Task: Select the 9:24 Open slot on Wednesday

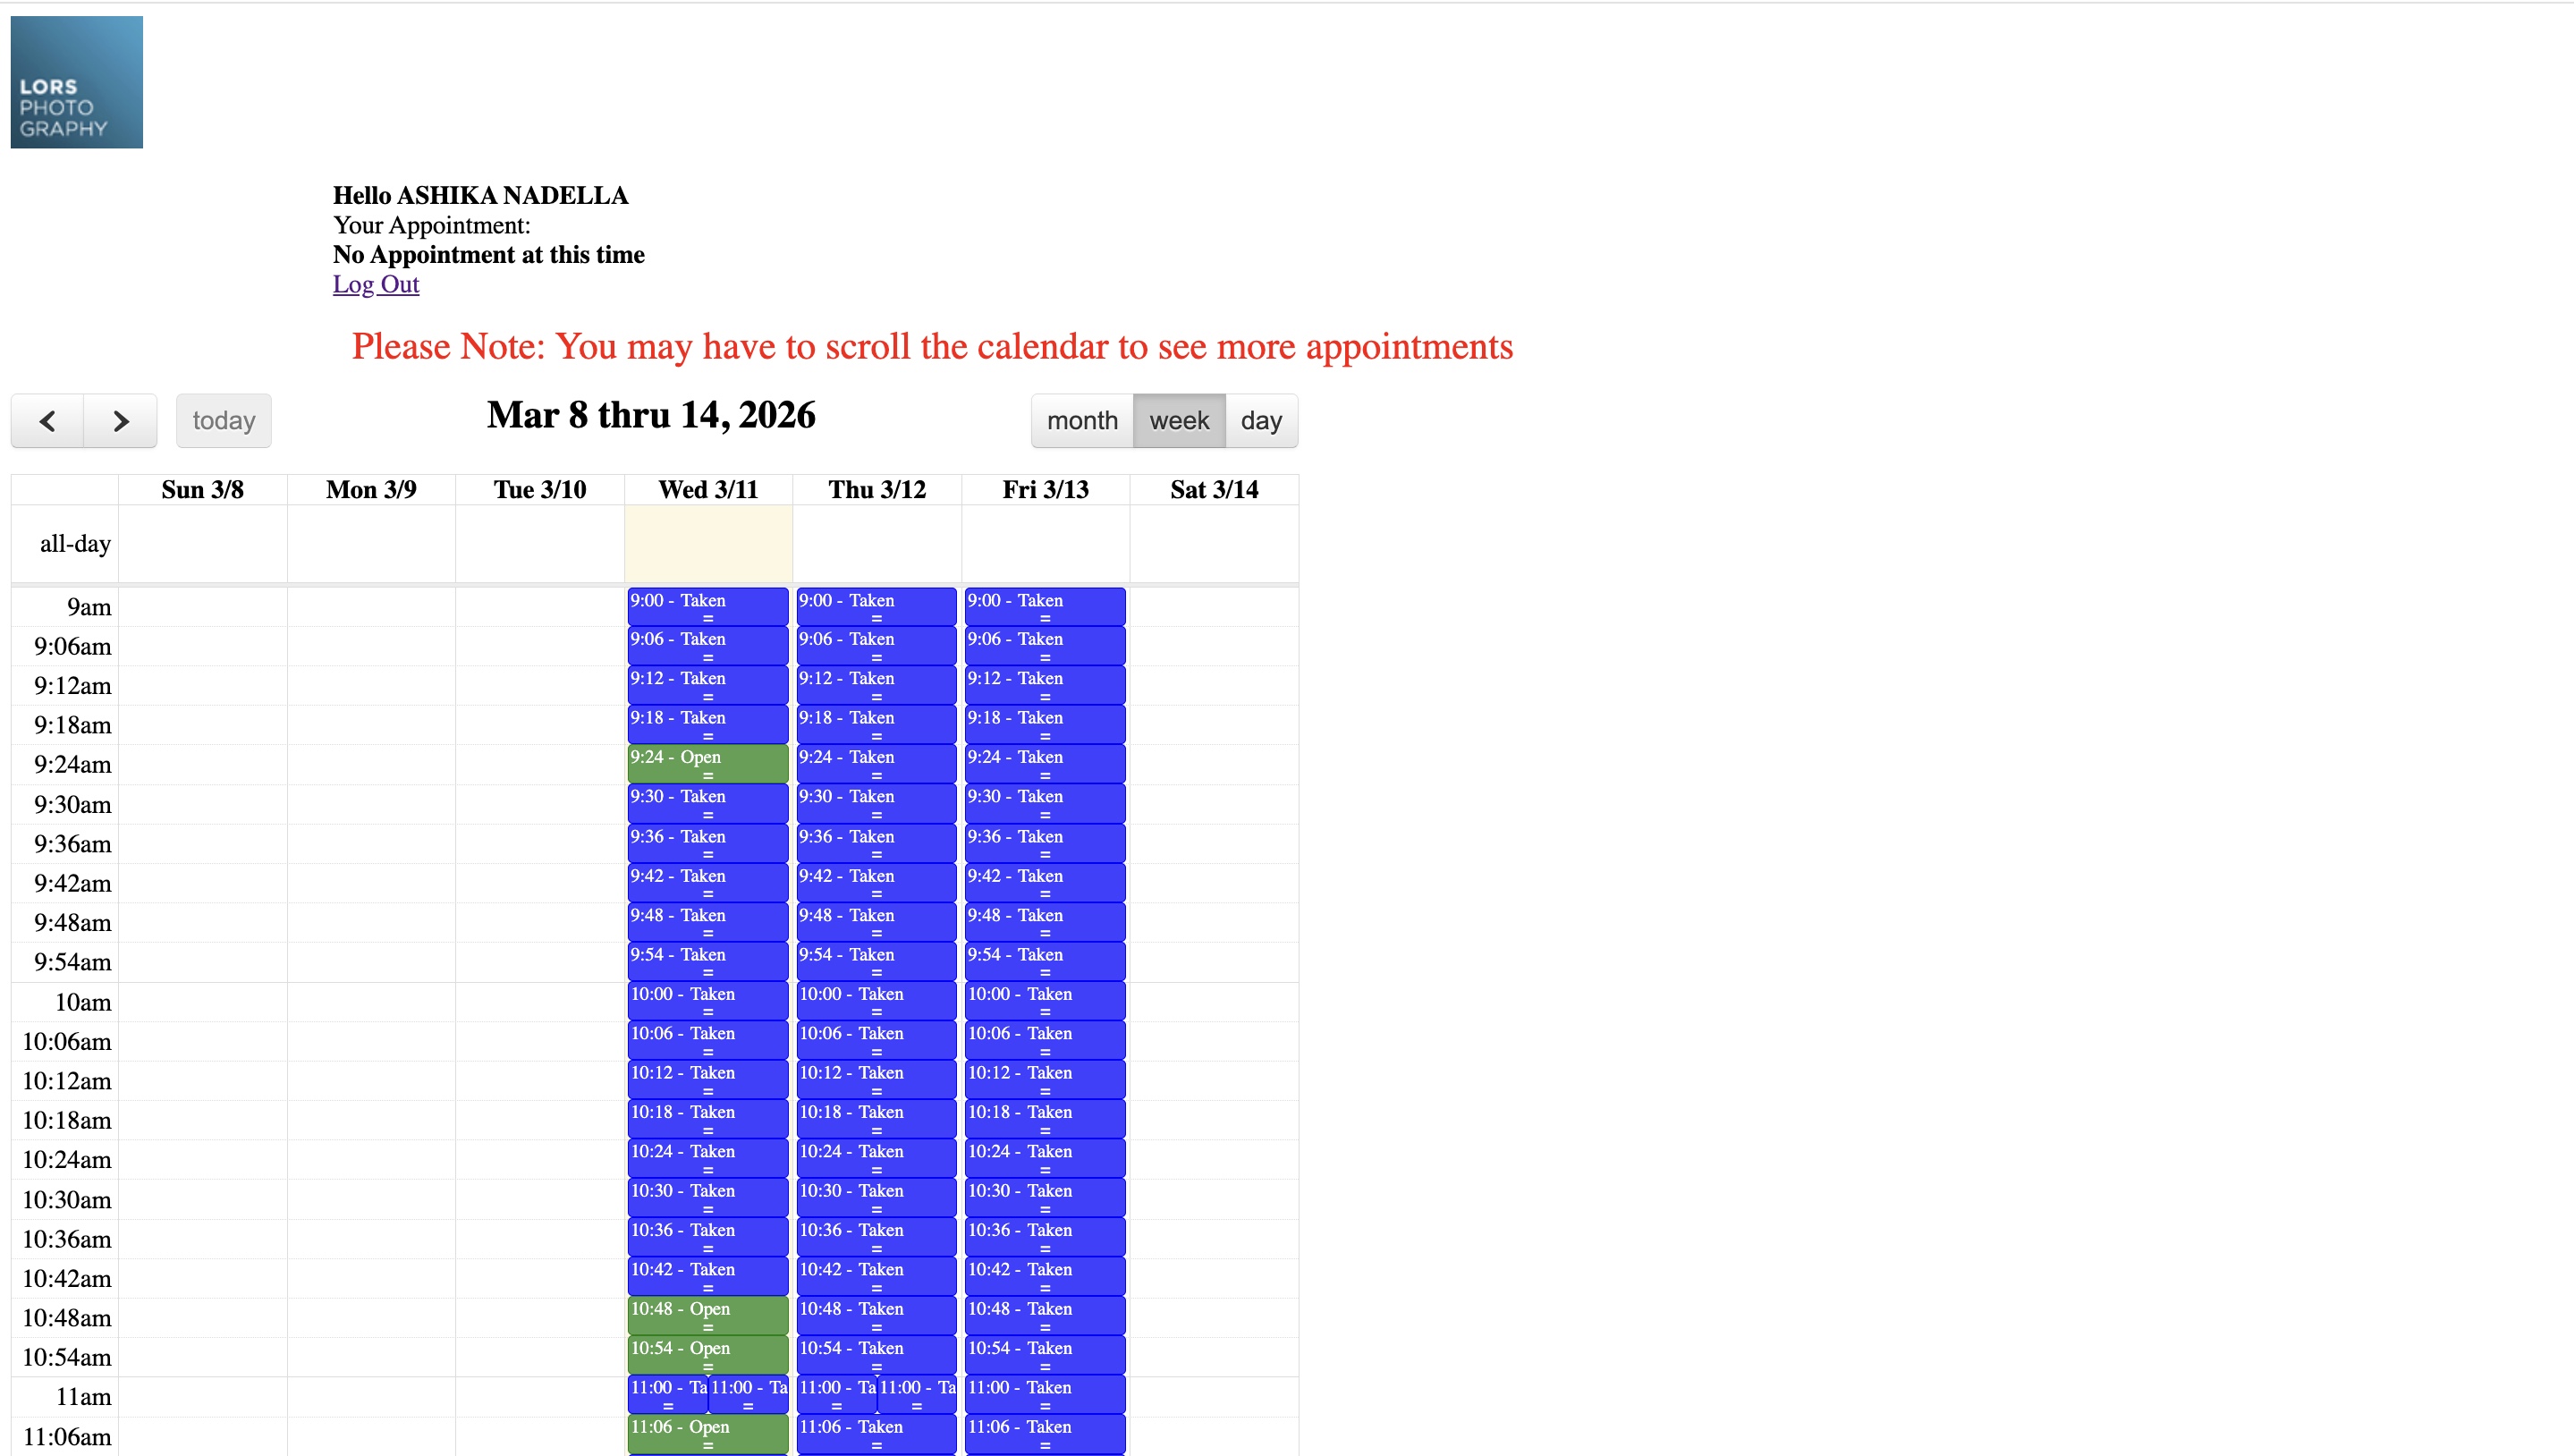Action: click(x=707, y=763)
